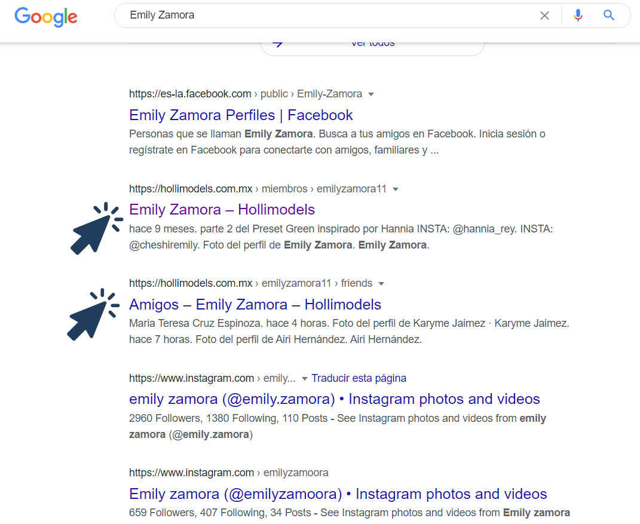Expand dropdown arrow beside instagram emily... URL
This screenshot has width=640, height=524.
pos(305,379)
